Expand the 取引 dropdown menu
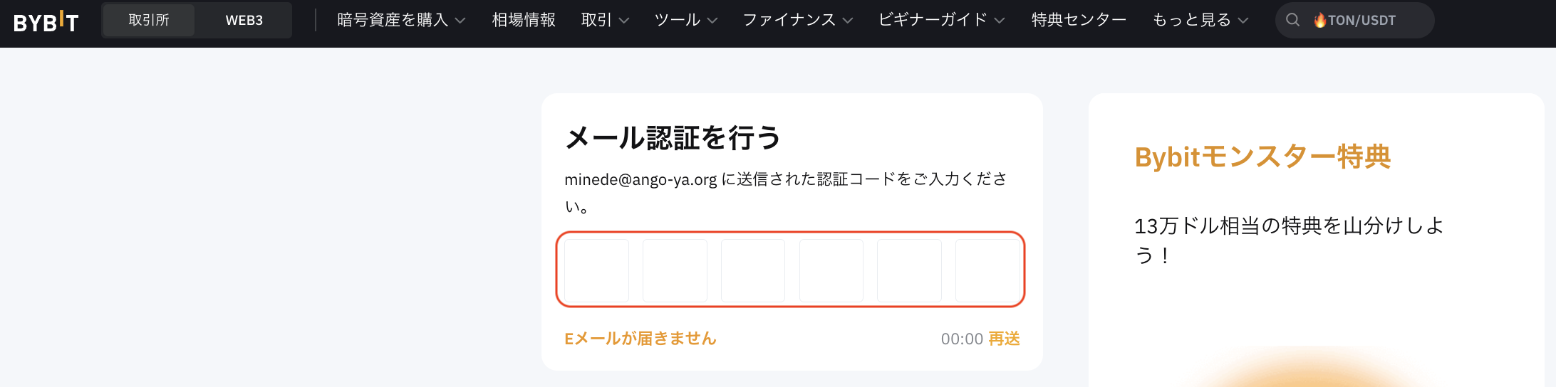 605,20
